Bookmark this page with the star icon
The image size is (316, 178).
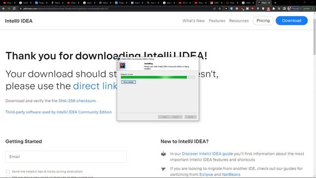[220, 9]
